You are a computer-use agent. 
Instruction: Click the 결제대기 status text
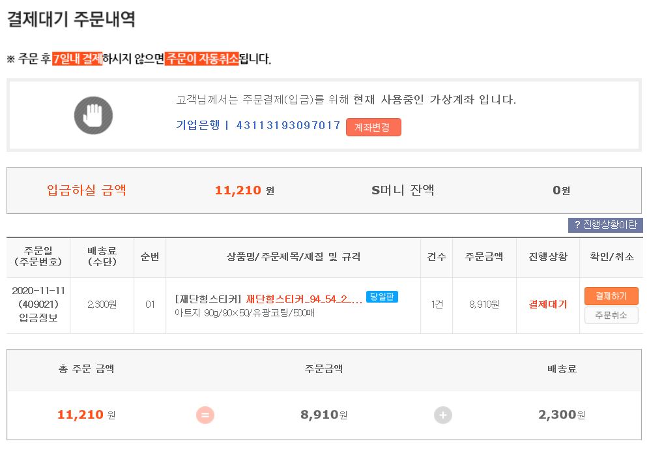547,305
